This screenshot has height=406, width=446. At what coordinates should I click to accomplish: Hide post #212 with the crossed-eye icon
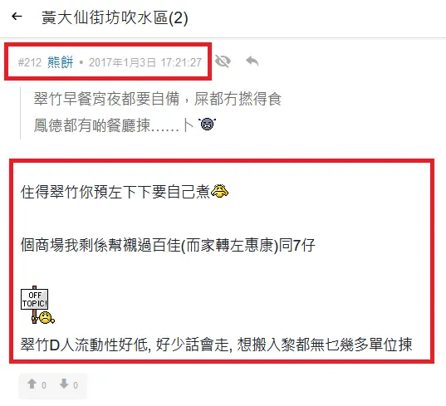223,61
